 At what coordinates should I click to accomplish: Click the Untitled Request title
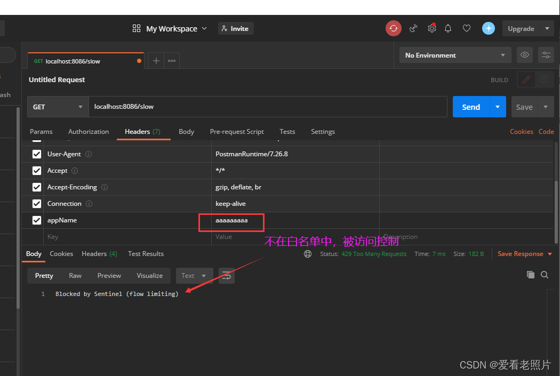click(57, 79)
